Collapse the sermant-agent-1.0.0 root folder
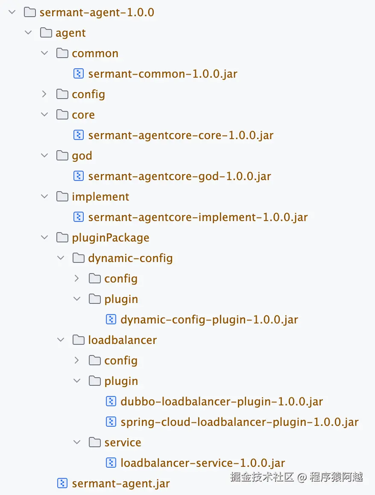 pyautogui.click(x=12, y=12)
